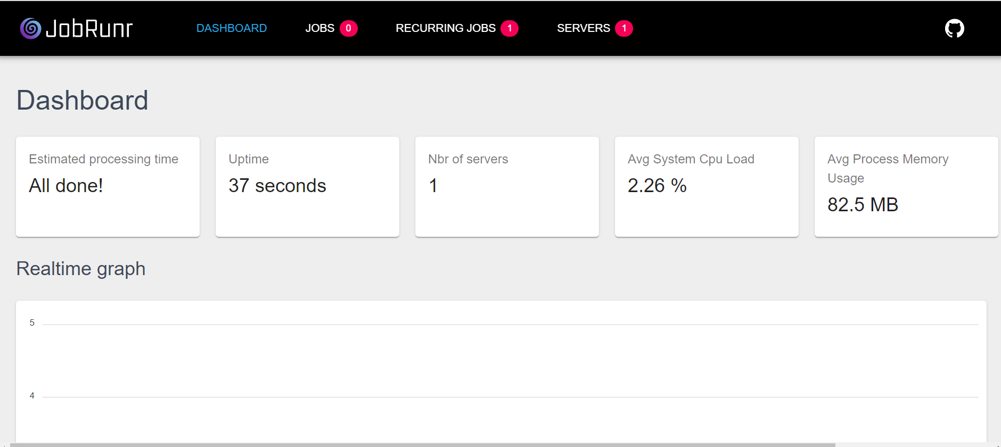Click the Realtime graph heading
This screenshot has width=1001, height=447.
(x=81, y=269)
